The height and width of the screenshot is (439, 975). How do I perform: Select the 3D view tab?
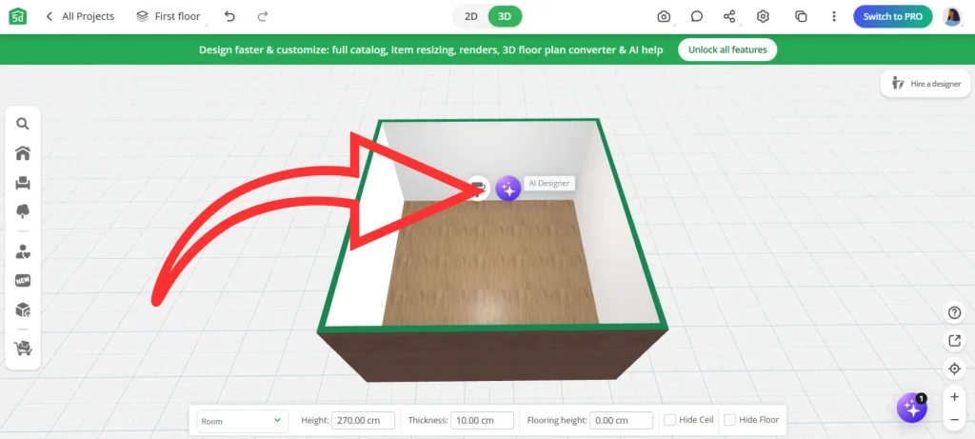505,16
